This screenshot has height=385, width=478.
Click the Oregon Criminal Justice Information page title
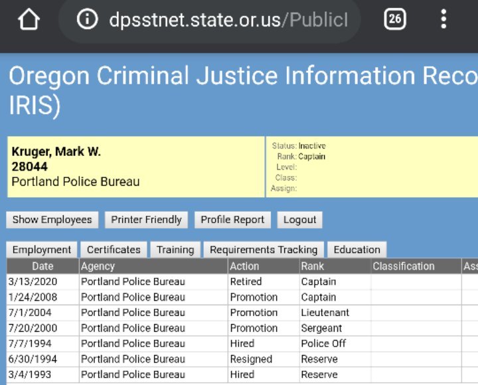coord(243,90)
